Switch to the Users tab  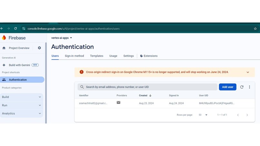coord(55,56)
